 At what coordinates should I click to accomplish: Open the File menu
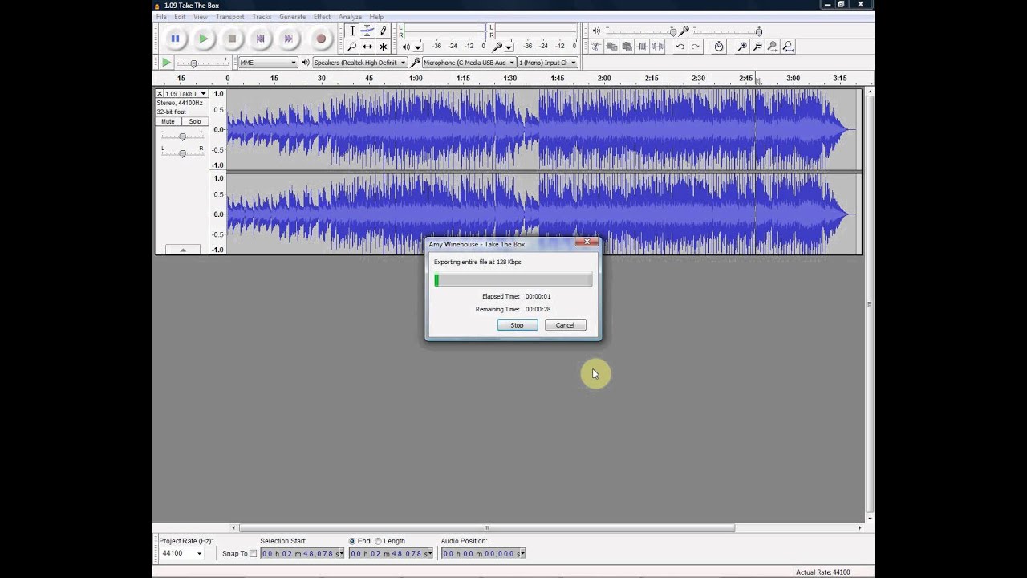coord(161,17)
